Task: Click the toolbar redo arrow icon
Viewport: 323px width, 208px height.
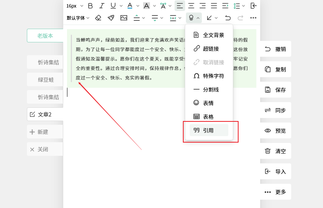Action: pos(240,18)
